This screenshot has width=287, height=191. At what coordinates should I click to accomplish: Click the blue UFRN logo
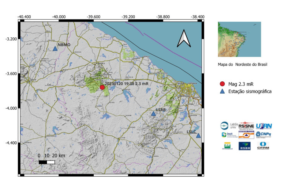click(x=264, y=126)
